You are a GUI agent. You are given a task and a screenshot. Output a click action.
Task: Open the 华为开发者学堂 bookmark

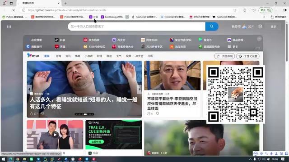pyautogui.click(x=199, y=17)
